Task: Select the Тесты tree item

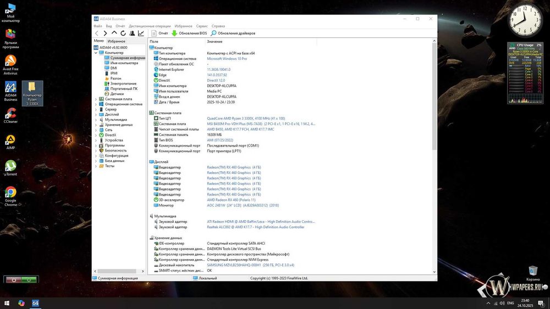Action: (x=107, y=166)
